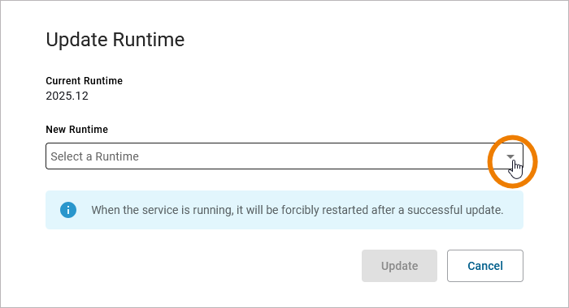Click the forcibly restarted warning message text
The width and height of the screenshot is (569, 308).
[x=298, y=210]
